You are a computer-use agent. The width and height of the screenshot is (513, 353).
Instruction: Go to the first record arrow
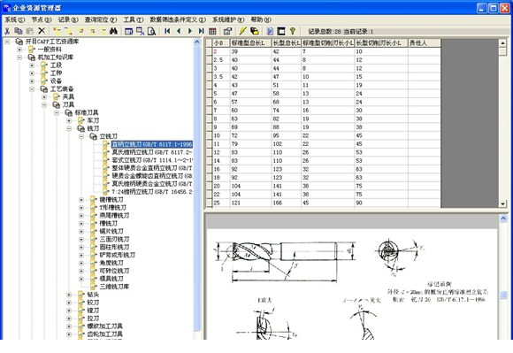coord(167,31)
